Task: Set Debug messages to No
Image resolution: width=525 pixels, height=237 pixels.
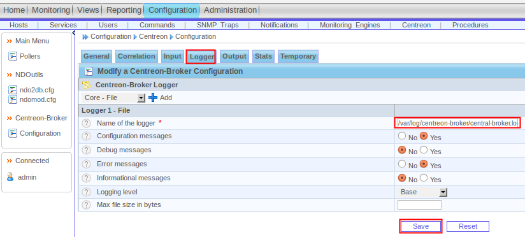Action: click(402, 150)
